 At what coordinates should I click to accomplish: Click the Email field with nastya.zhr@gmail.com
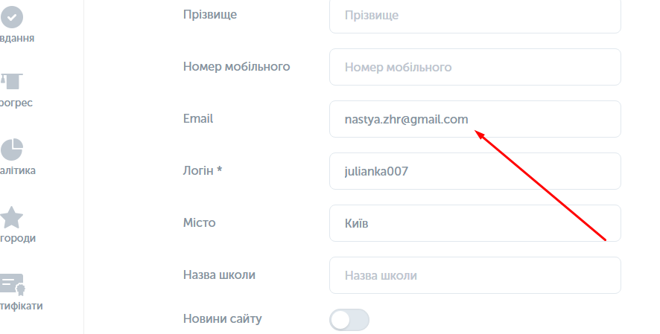(x=475, y=119)
